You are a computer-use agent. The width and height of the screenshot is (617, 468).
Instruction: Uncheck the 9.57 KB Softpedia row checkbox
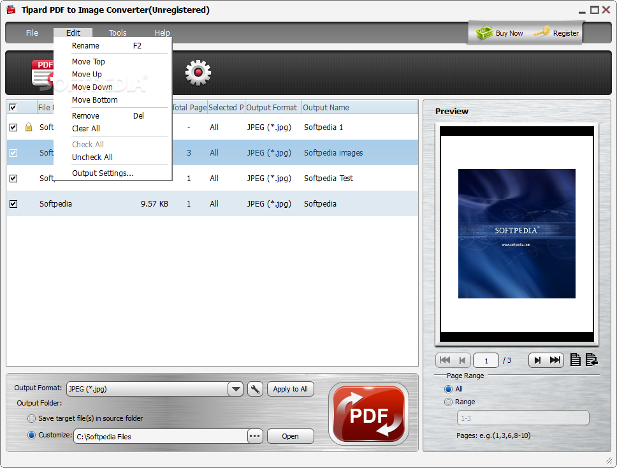(x=13, y=204)
